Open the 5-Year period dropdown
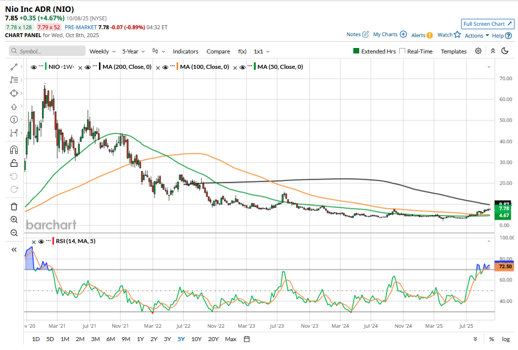518x350 pixels. 134,51
